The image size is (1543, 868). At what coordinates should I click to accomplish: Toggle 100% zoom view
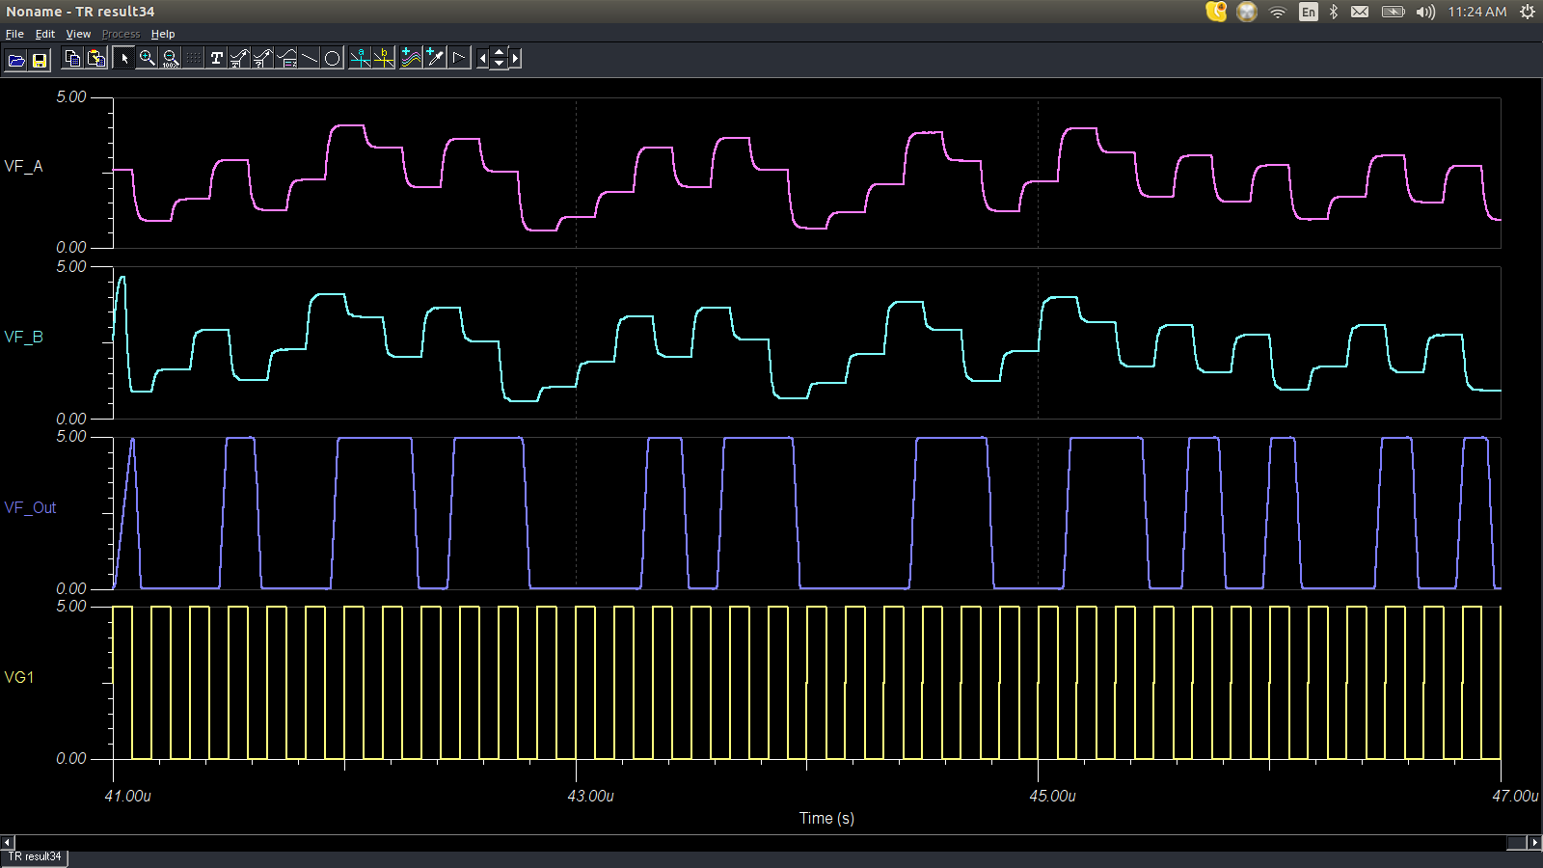[x=169, y=58]
